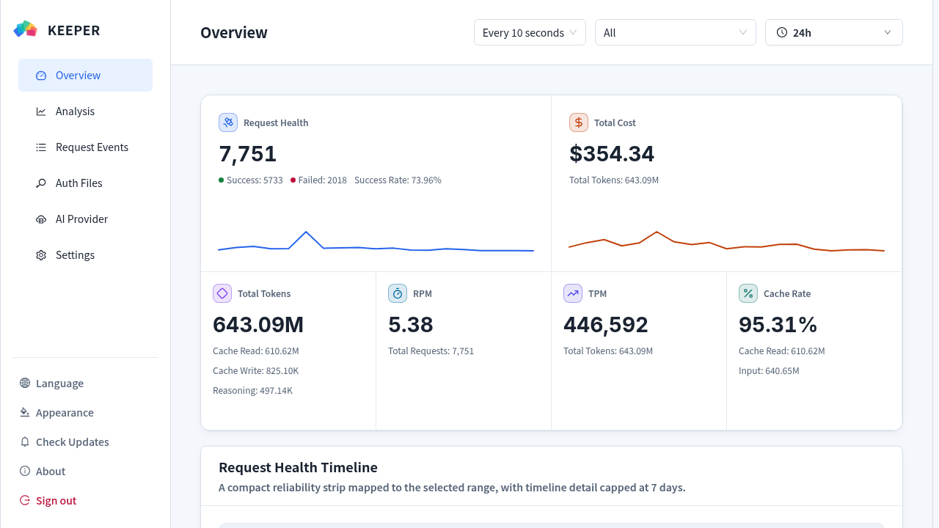Click the orange Total Cost sparkline chart
This screenshot has width=939, height=528.
click(x=726, y=243)
